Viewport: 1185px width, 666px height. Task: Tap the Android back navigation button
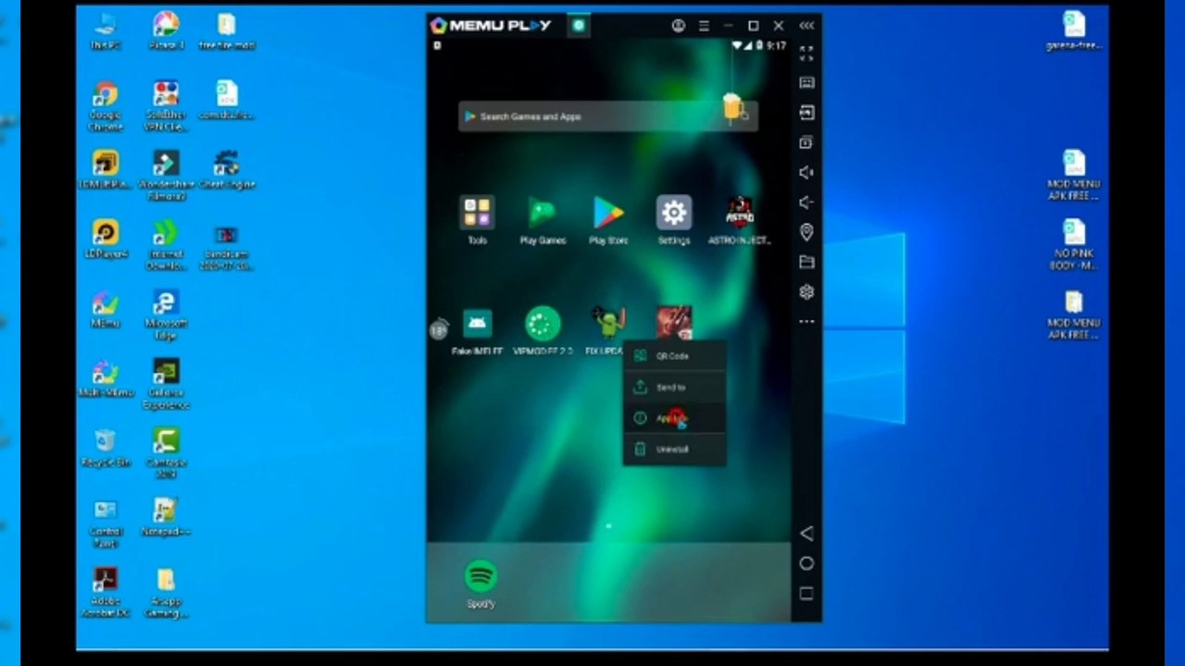click(806, 534)
